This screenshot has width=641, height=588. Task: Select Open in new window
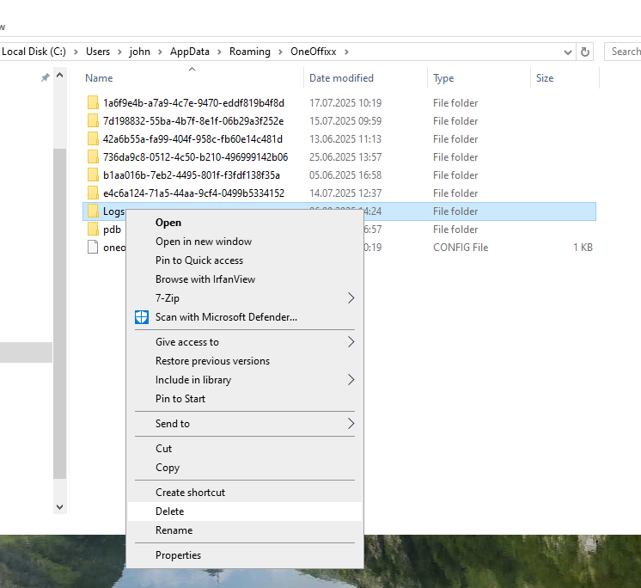[x=245, y=242]
